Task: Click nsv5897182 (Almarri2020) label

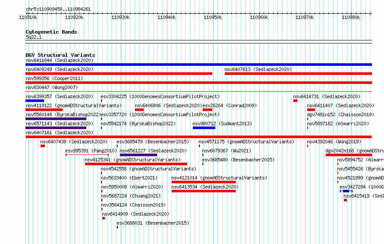Action: 338,124
